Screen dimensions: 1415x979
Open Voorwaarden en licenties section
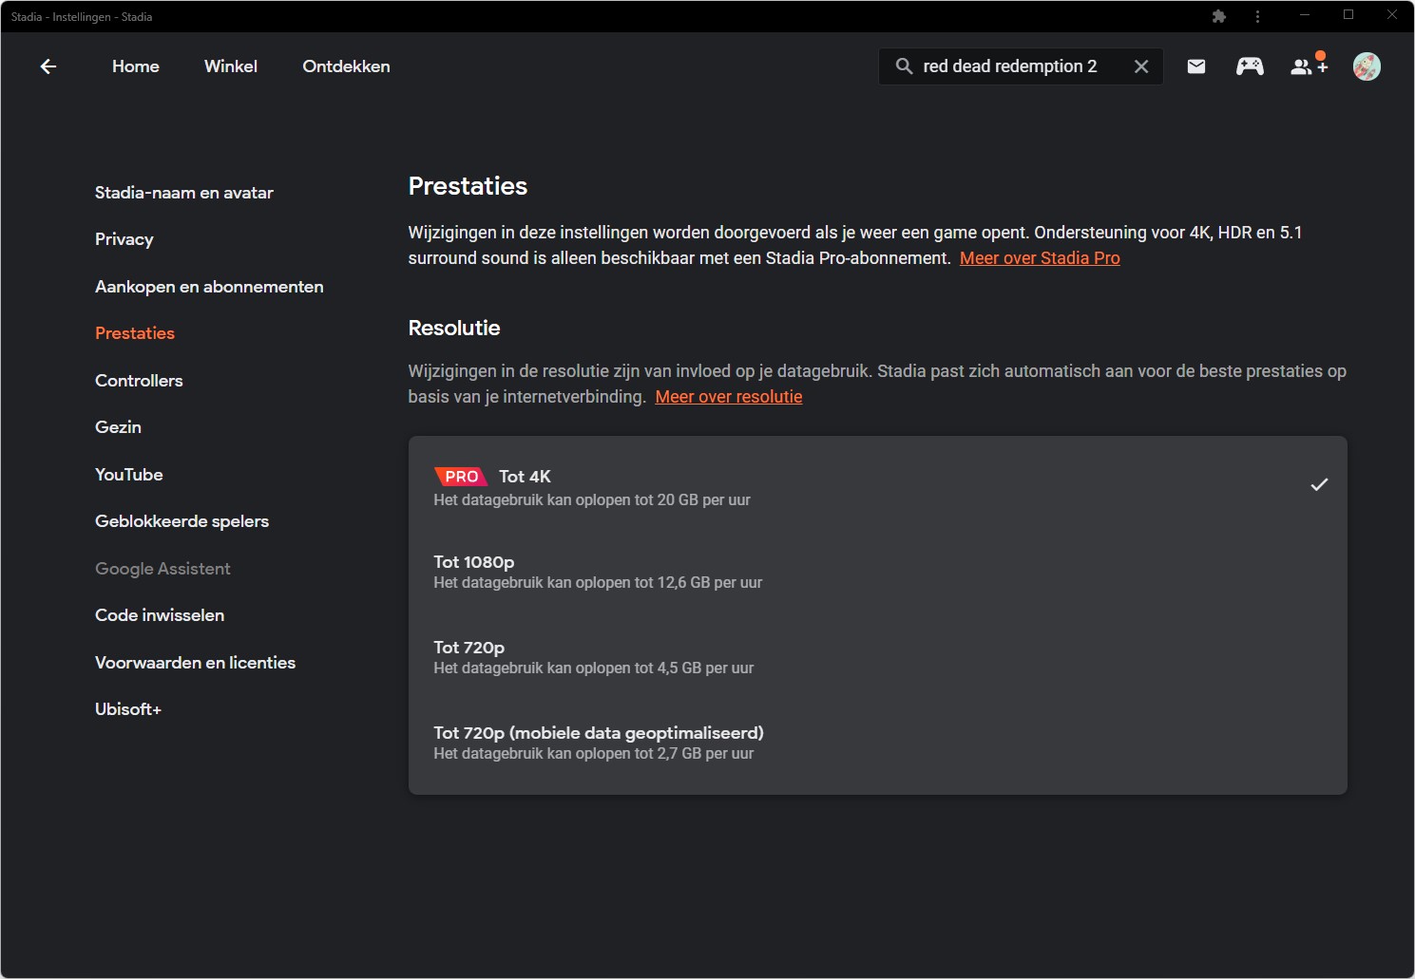click(195, 663)
